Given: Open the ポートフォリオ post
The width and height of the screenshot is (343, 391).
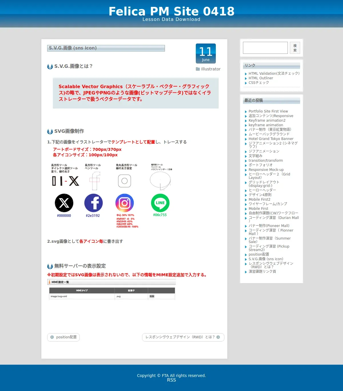Looking at the screenshot, I should 260,165.
